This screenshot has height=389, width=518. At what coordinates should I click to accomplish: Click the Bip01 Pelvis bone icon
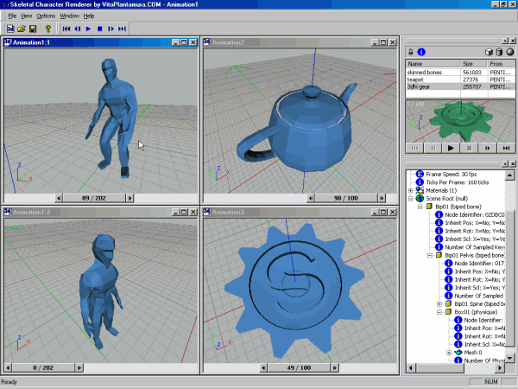point(439,255)
